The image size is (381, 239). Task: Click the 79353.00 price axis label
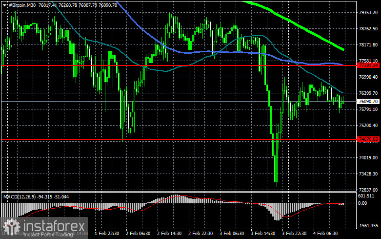coord(368,13)
